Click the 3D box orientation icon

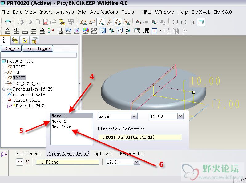(128, 31)
